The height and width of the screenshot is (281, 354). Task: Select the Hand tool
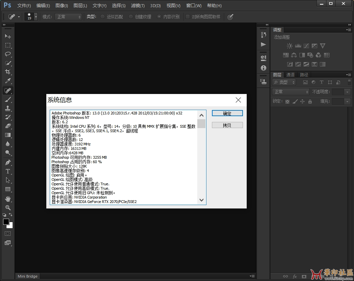[8, 199]
